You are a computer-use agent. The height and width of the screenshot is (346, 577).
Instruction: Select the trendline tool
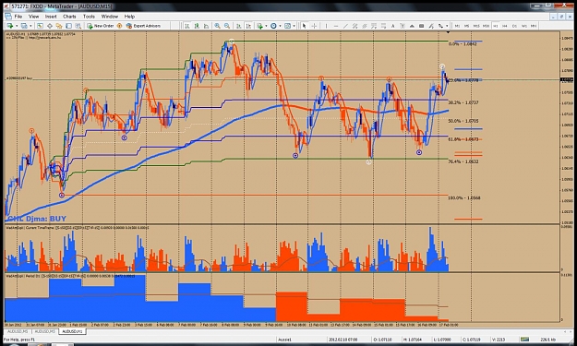tap(345, 26)
